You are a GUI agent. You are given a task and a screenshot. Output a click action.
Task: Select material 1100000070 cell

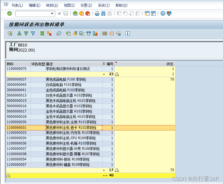(x=18, y=69)
